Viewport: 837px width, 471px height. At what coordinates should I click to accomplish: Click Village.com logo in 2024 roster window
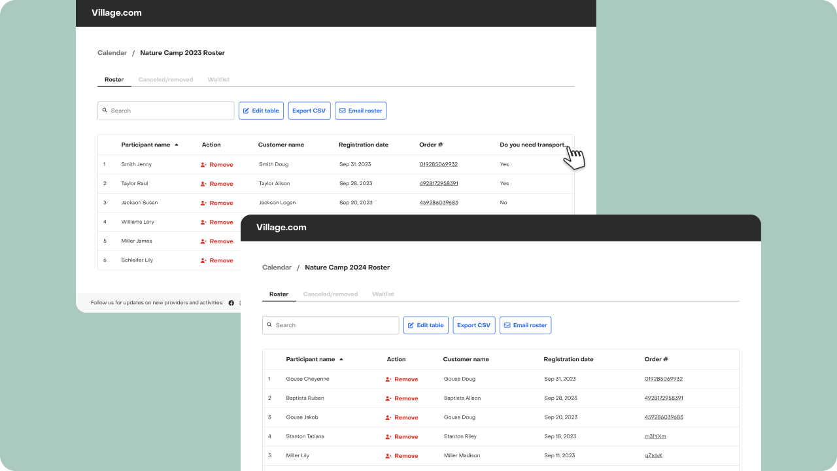[281, 228]
